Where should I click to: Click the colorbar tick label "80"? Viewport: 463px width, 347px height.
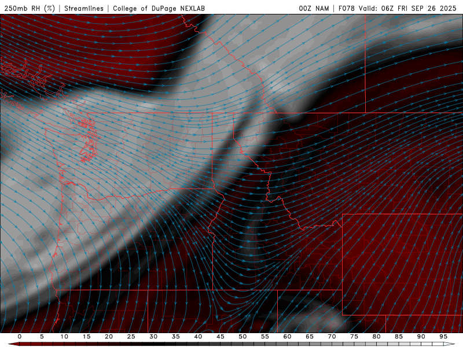pos(376,337)
